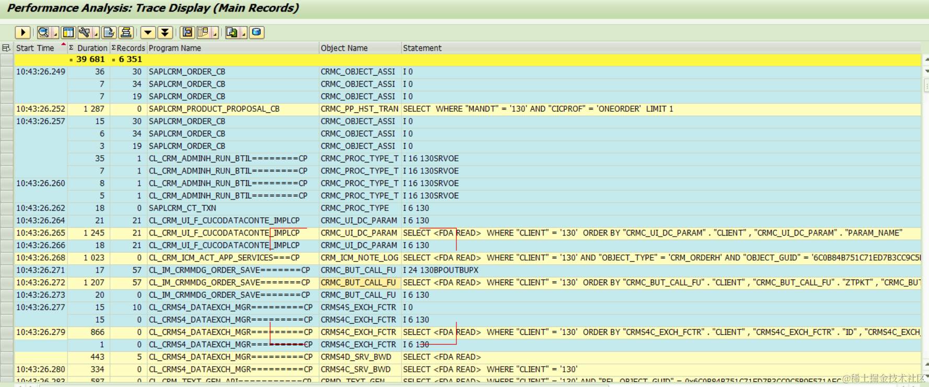Click the column layout table icon
The image size is (929, 387).
click(x=68, y=32)
